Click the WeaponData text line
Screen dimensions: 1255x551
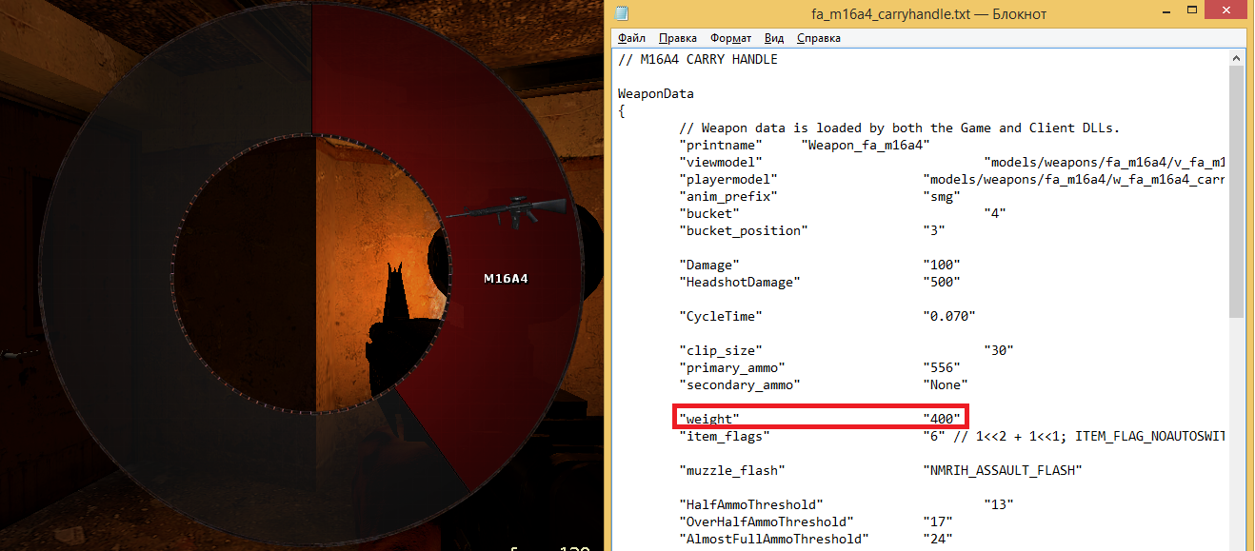(x=656, y=93)
